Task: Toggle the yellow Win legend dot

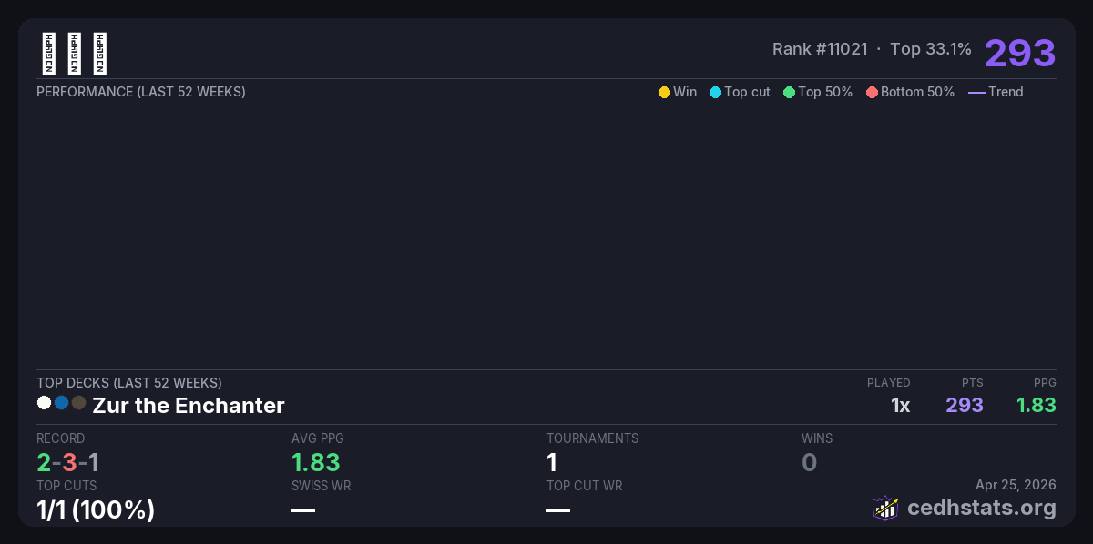Action: click(664, 92)
